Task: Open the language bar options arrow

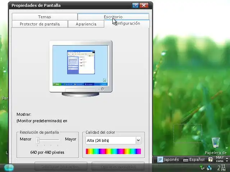Action: click(227, 161)
